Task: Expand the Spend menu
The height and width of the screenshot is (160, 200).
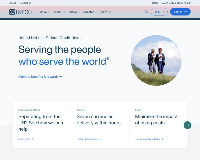Action: click(x=59, y=12)
